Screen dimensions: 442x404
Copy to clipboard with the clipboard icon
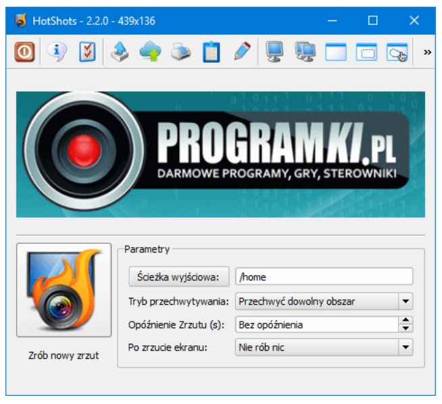(x=211, y=52)
